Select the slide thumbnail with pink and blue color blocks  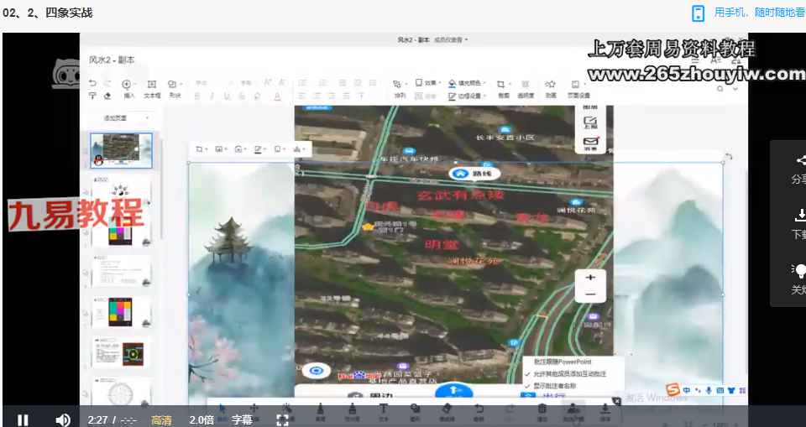click(121, 312)
